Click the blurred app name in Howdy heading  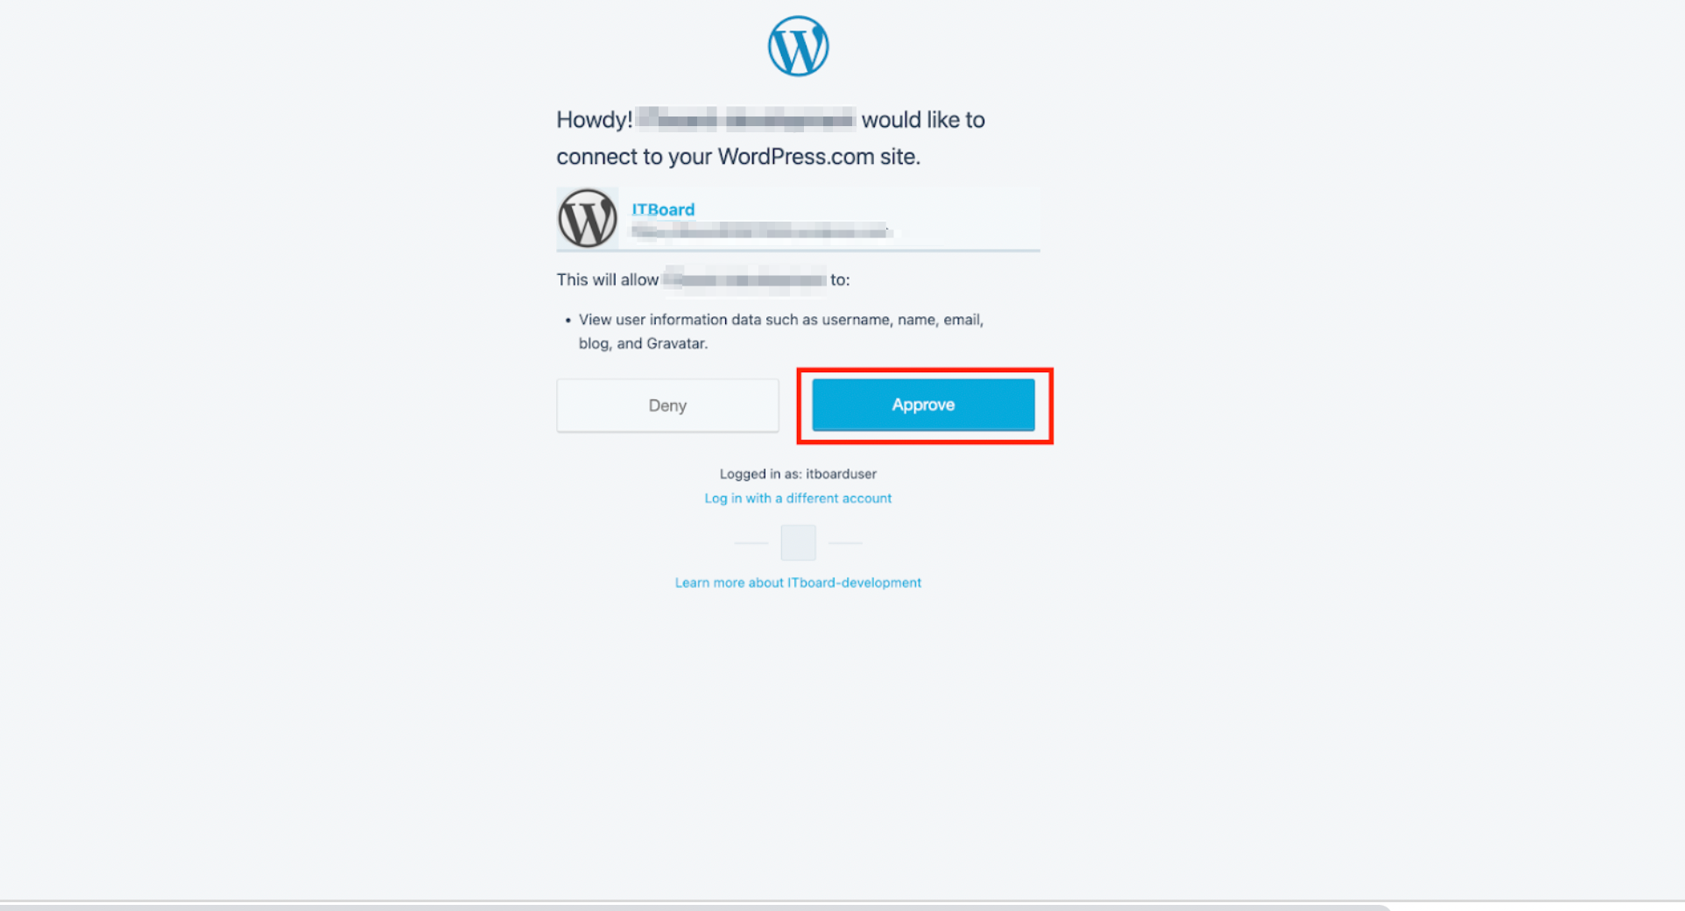click(x=745, y=119)
